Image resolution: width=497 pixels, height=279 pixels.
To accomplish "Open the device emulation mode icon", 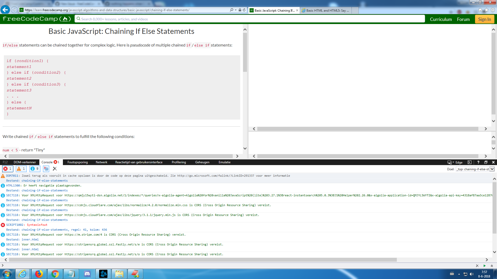I will point(449,162).
